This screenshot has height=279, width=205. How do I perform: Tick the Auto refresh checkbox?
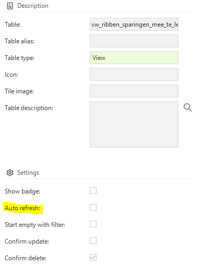pyautogui.click(x=93, y=207)
